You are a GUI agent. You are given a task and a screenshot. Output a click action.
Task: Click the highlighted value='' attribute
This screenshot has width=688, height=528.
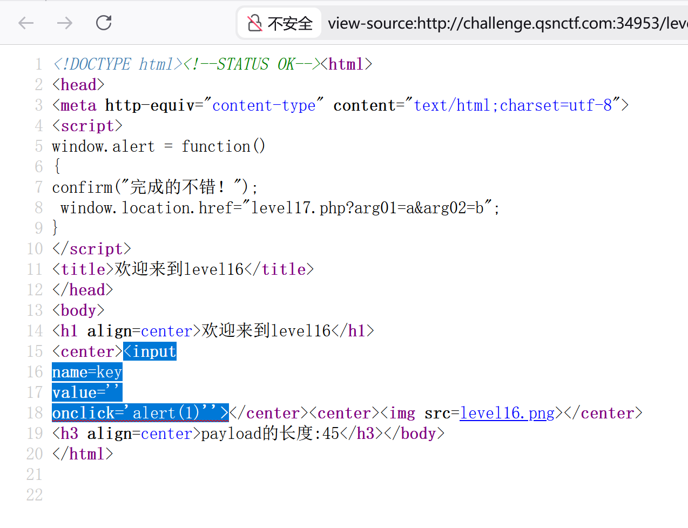point(87,392)
